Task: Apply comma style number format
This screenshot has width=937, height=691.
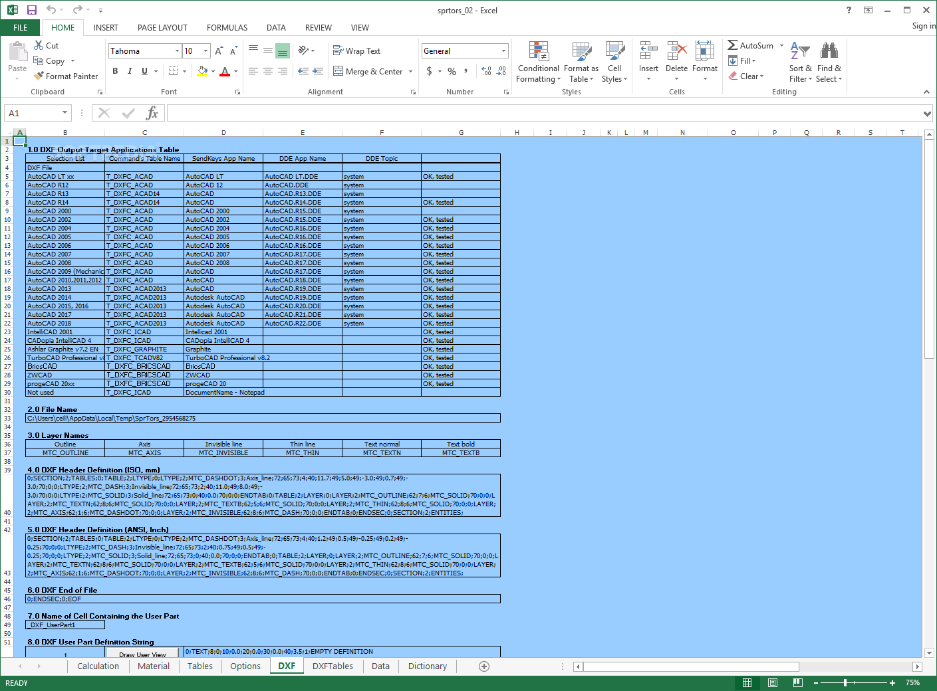Action: point(466,71)
